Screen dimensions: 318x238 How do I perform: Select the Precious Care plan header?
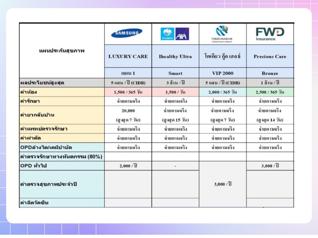pyautogui.click(x=270, y=56)
